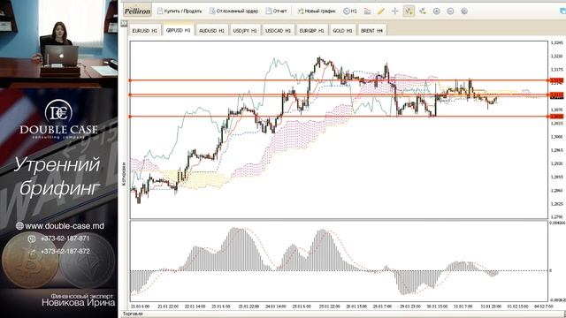Select the bottom red horizontal level's price tag
The width and height of the screenshot is (566, 318).
556,117
